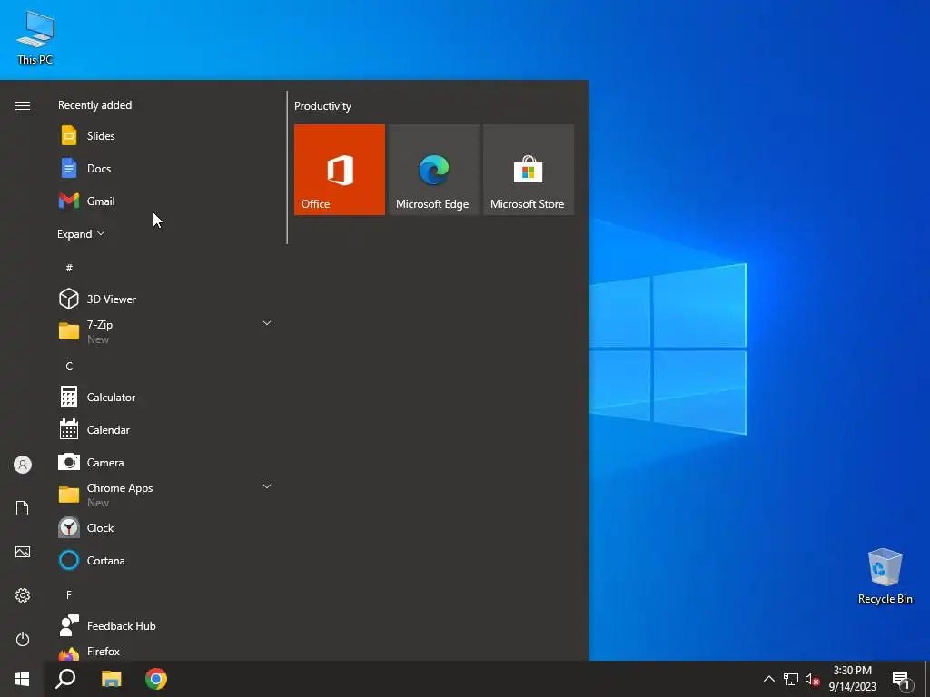Launch Firefox from the app list

tap(165, 652)
